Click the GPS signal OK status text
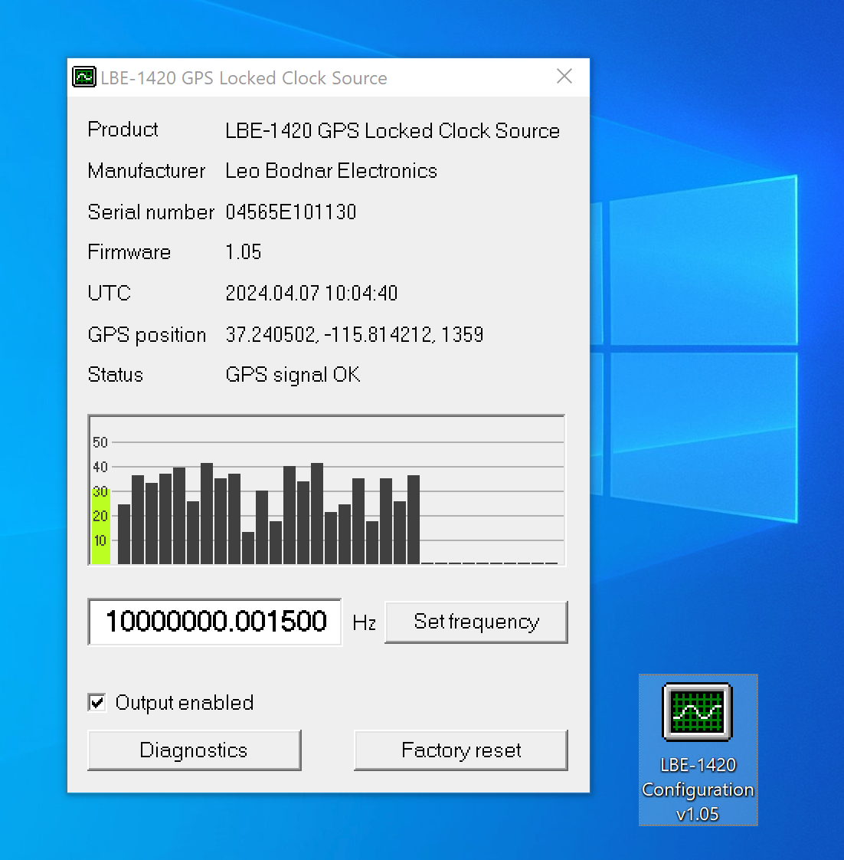Viewport: 844px width, 860px height. 293,375
